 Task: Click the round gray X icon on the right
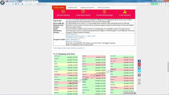tap(139, 80)
